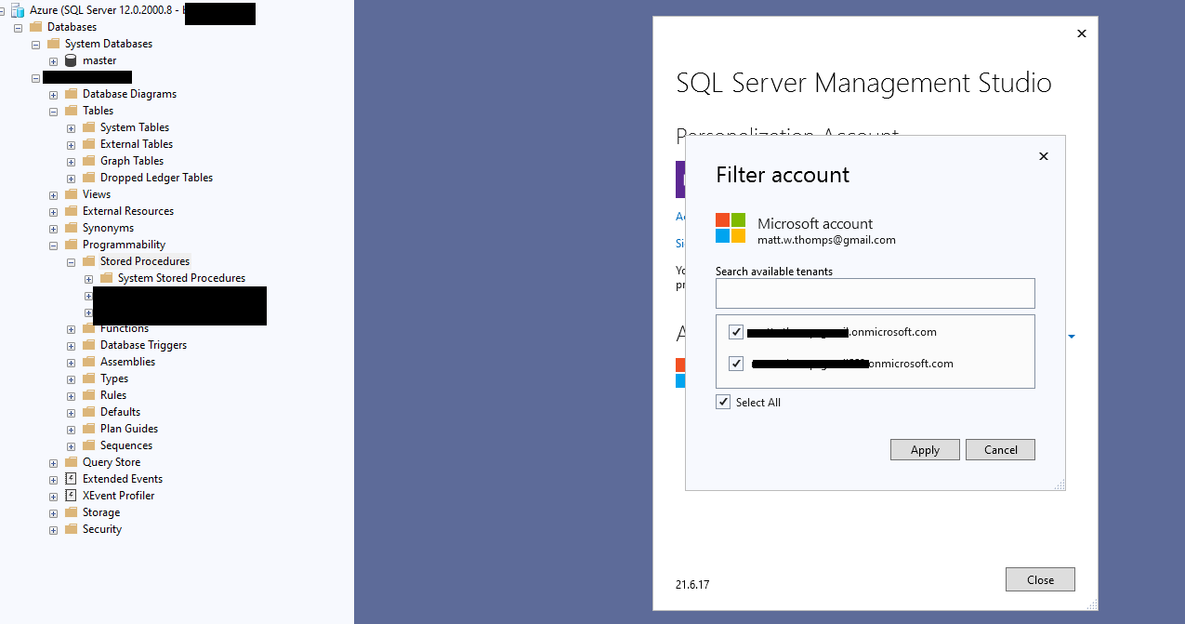Screen dimensions: 1185x624
Task: Collapse the Databases node
Action: [x=18, y=27]
